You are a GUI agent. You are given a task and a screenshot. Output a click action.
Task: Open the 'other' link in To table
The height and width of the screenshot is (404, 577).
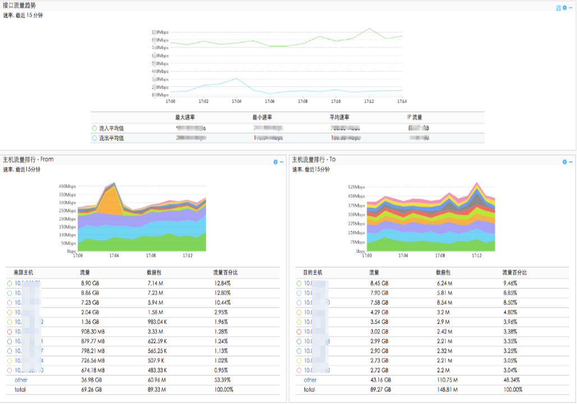(310, 380)
